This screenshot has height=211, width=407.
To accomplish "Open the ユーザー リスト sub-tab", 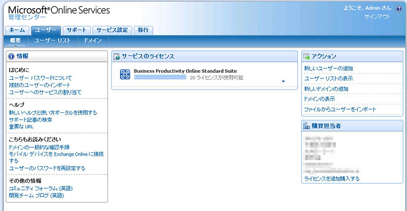I will pyautogui.click(x=53, y=41).
